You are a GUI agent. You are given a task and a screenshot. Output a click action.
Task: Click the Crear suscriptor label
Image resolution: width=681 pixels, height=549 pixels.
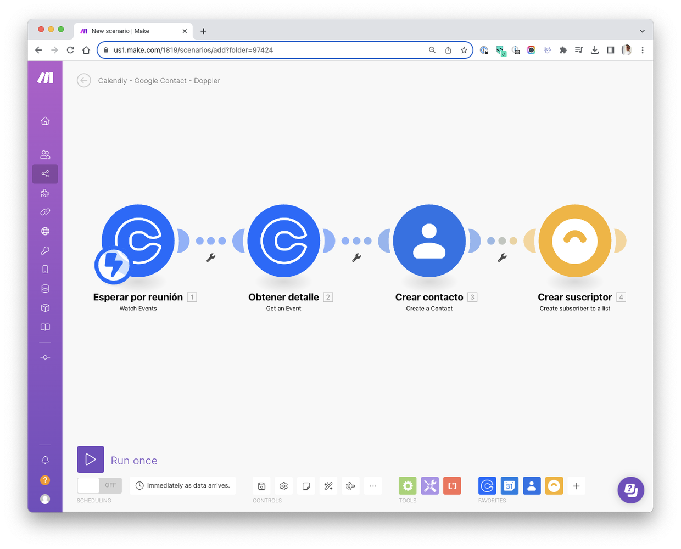click(574, 297)
